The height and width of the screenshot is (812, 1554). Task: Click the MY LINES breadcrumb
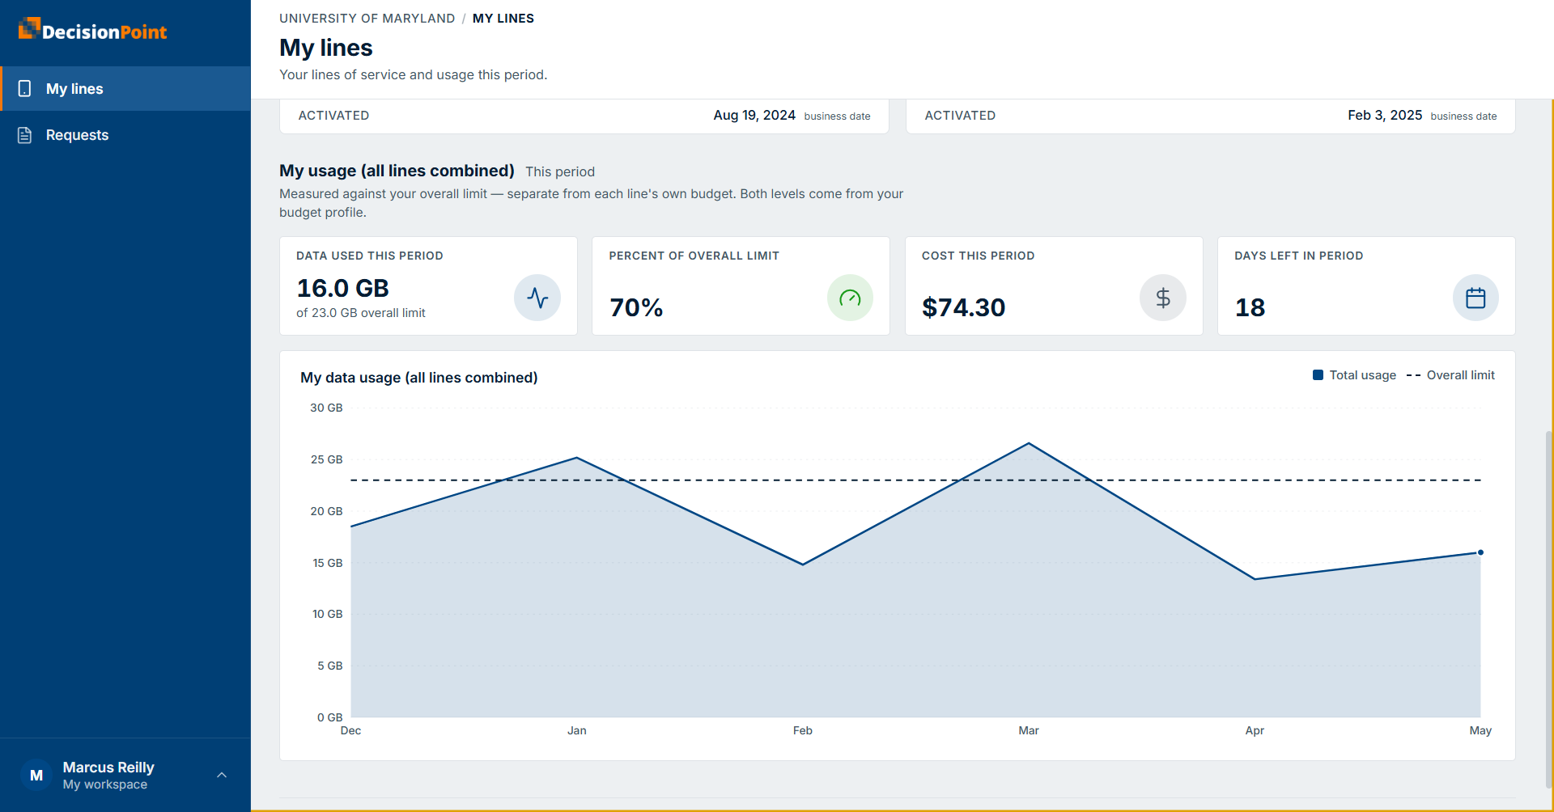(503, 18)
